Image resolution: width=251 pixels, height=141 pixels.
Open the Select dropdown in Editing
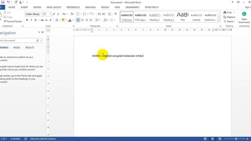point(229,21)
